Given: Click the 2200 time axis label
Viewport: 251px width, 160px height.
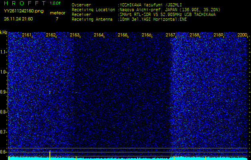Looking at the screenshot, I should click(242, 35).
